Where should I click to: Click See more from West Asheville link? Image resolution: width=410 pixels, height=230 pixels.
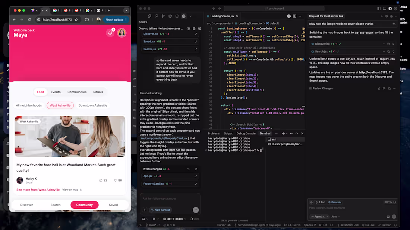point(38,189)
